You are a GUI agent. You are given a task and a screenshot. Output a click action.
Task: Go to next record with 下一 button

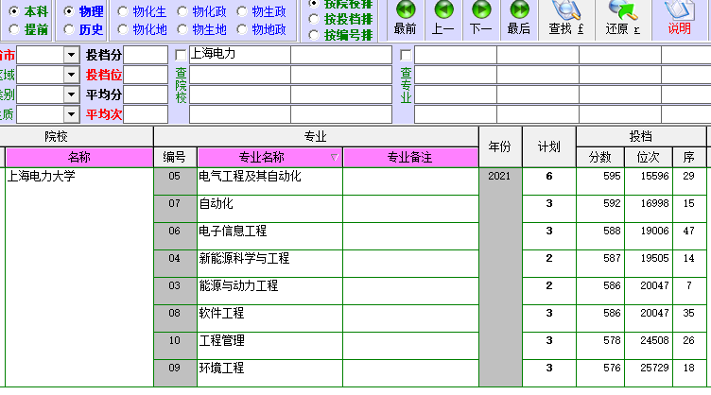pos(480,19)
